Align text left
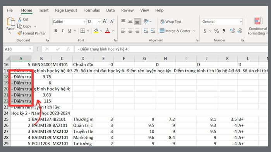The height and width of the screenshot is (152, 271). click(x=123, y=31)
